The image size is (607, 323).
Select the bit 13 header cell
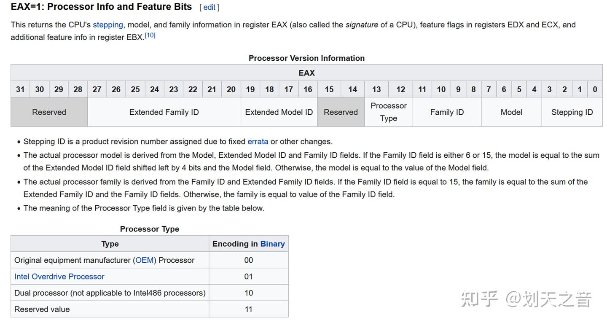pyautogui.click(x=376, y=89)
